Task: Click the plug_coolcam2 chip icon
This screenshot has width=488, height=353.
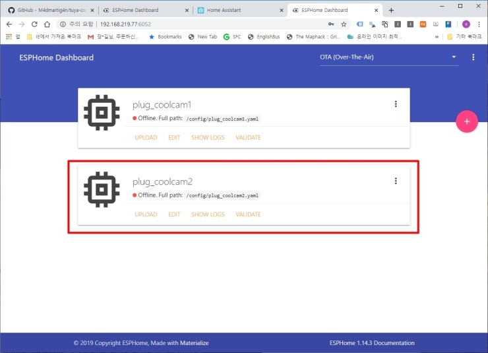Action: 102,189
